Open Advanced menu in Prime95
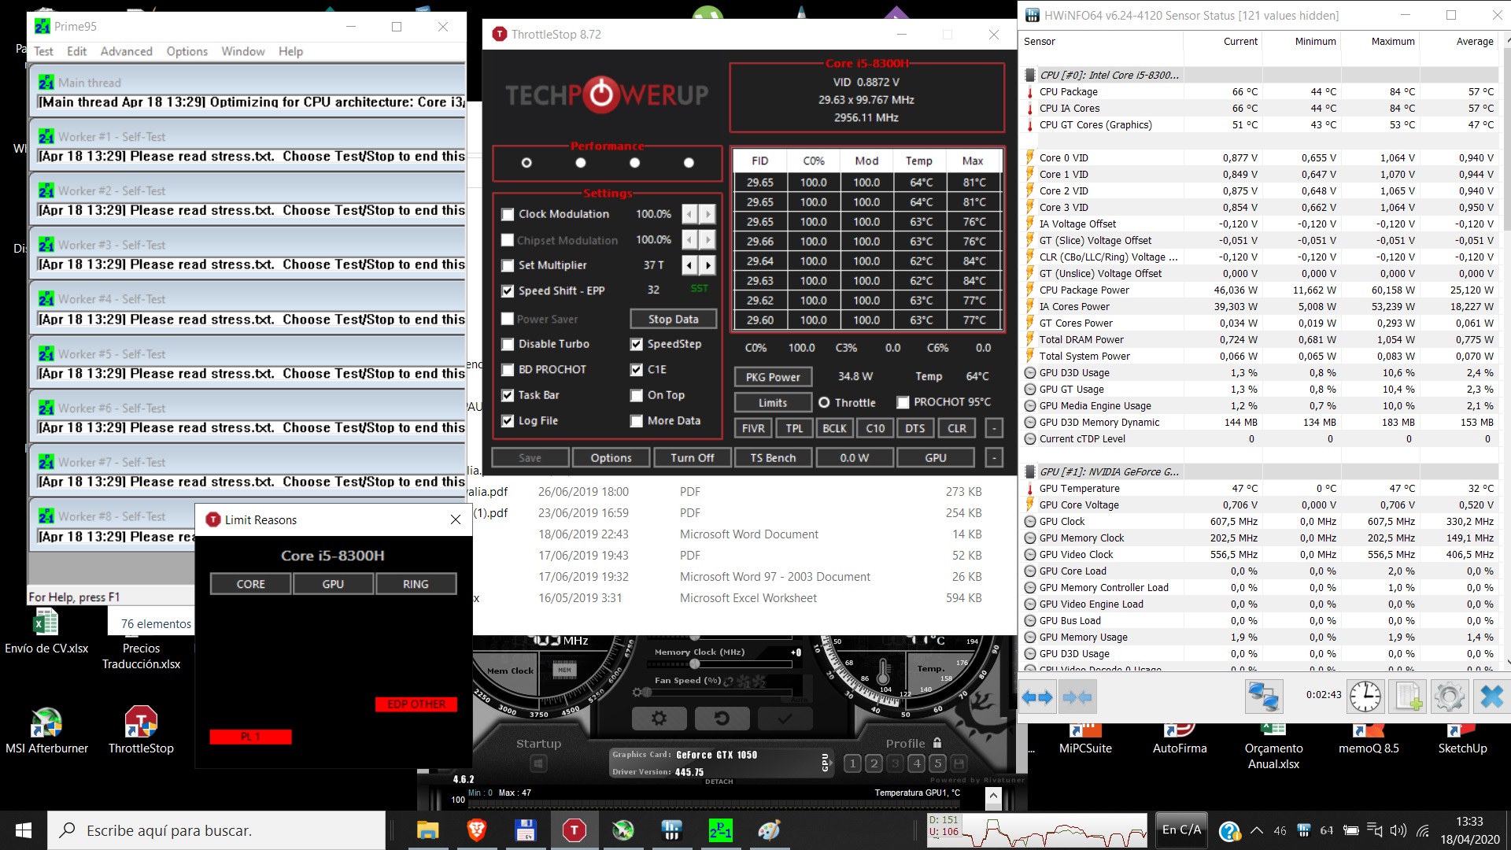This screenshot has width=1511, height=850. point(126,51)
